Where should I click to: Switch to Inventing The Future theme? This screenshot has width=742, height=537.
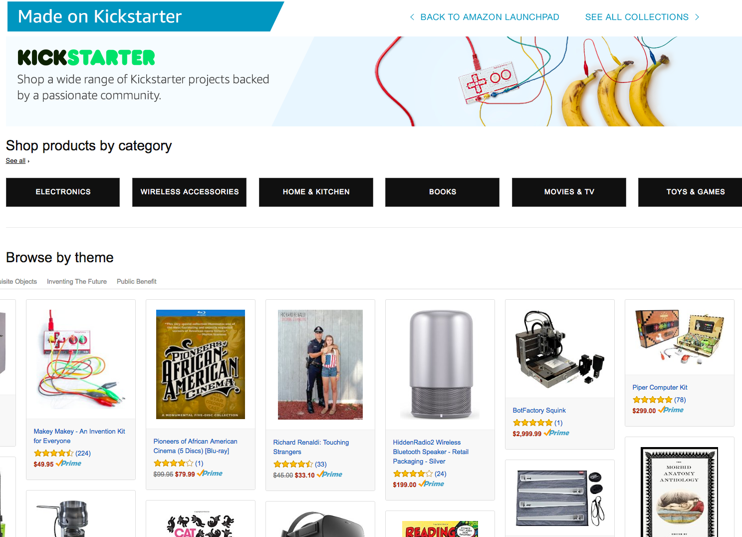tap(77, 282)
